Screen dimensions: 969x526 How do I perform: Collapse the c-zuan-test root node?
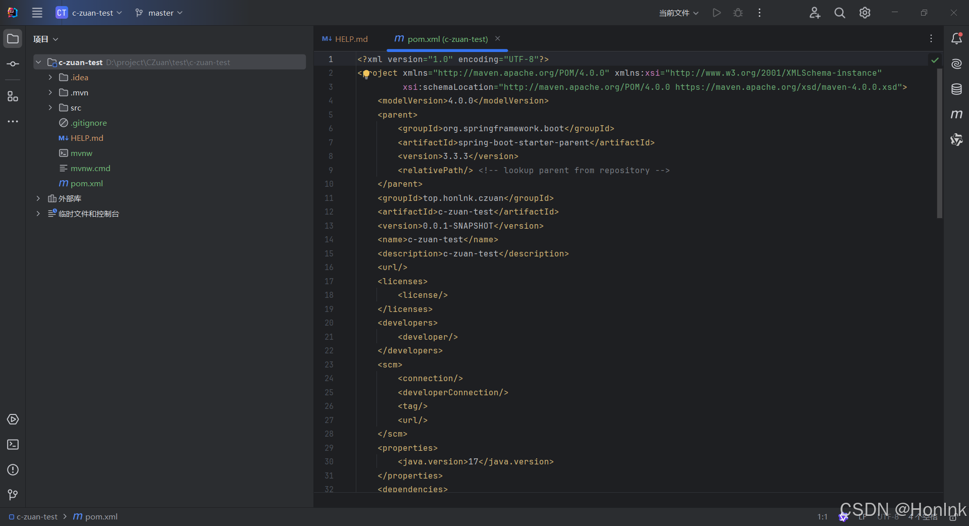(38, 62)
